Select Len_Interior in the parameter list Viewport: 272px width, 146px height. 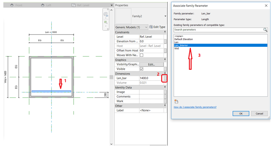pos(220,45)
